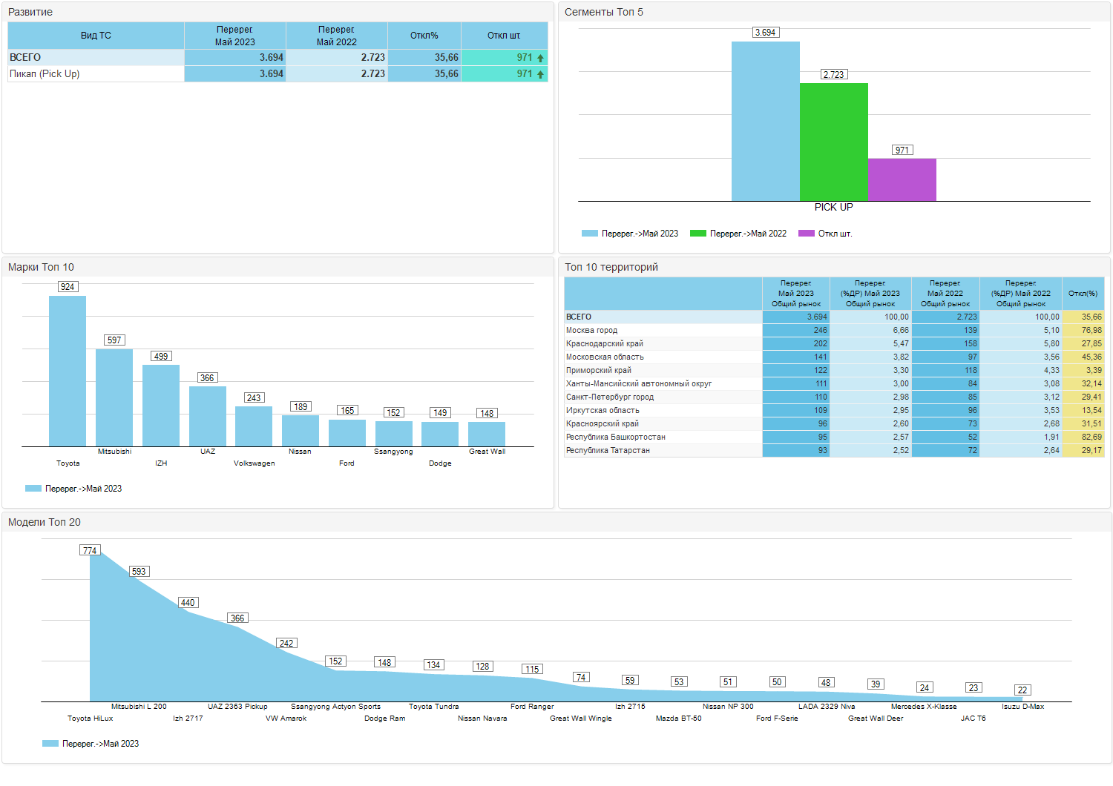Click the blue legend swatch under the Марки Топ 10 chart
The image size is (1113, 786).
(x=33, y=489)
